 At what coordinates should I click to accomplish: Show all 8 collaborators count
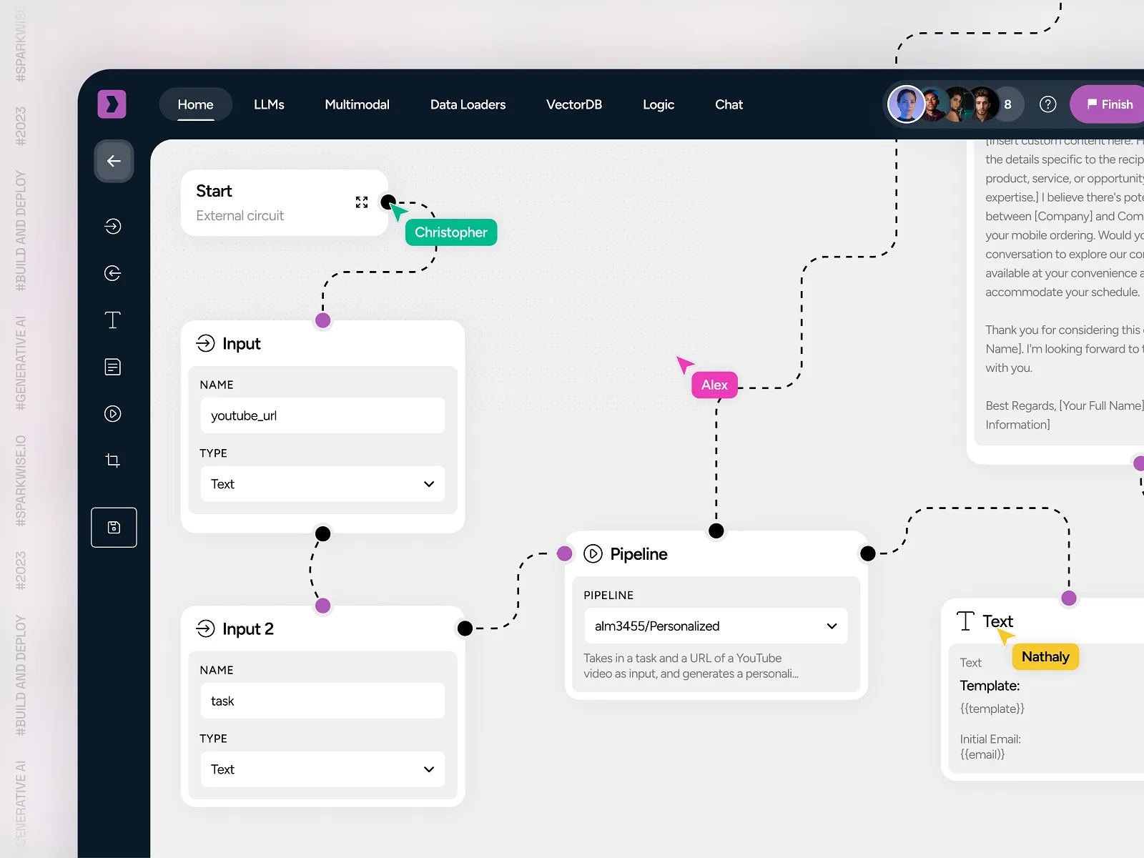[x=1007, y=104]
